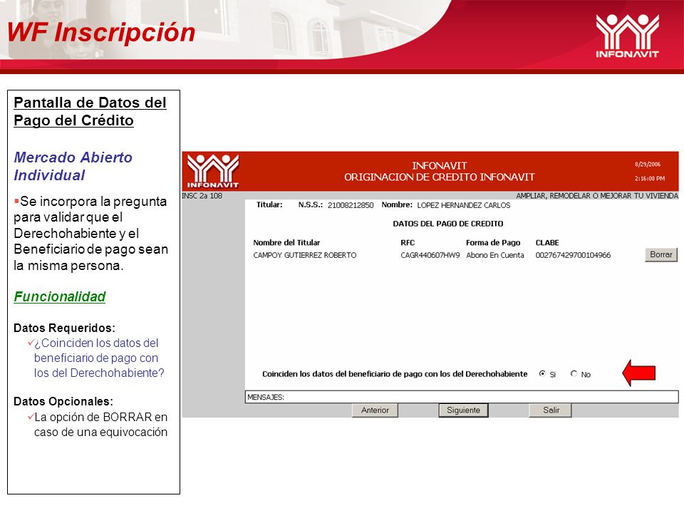The width and height of the screenshot is (684, 513).
Task: Click the Infonavit logo on the slide banner
Action: point(627,36)
